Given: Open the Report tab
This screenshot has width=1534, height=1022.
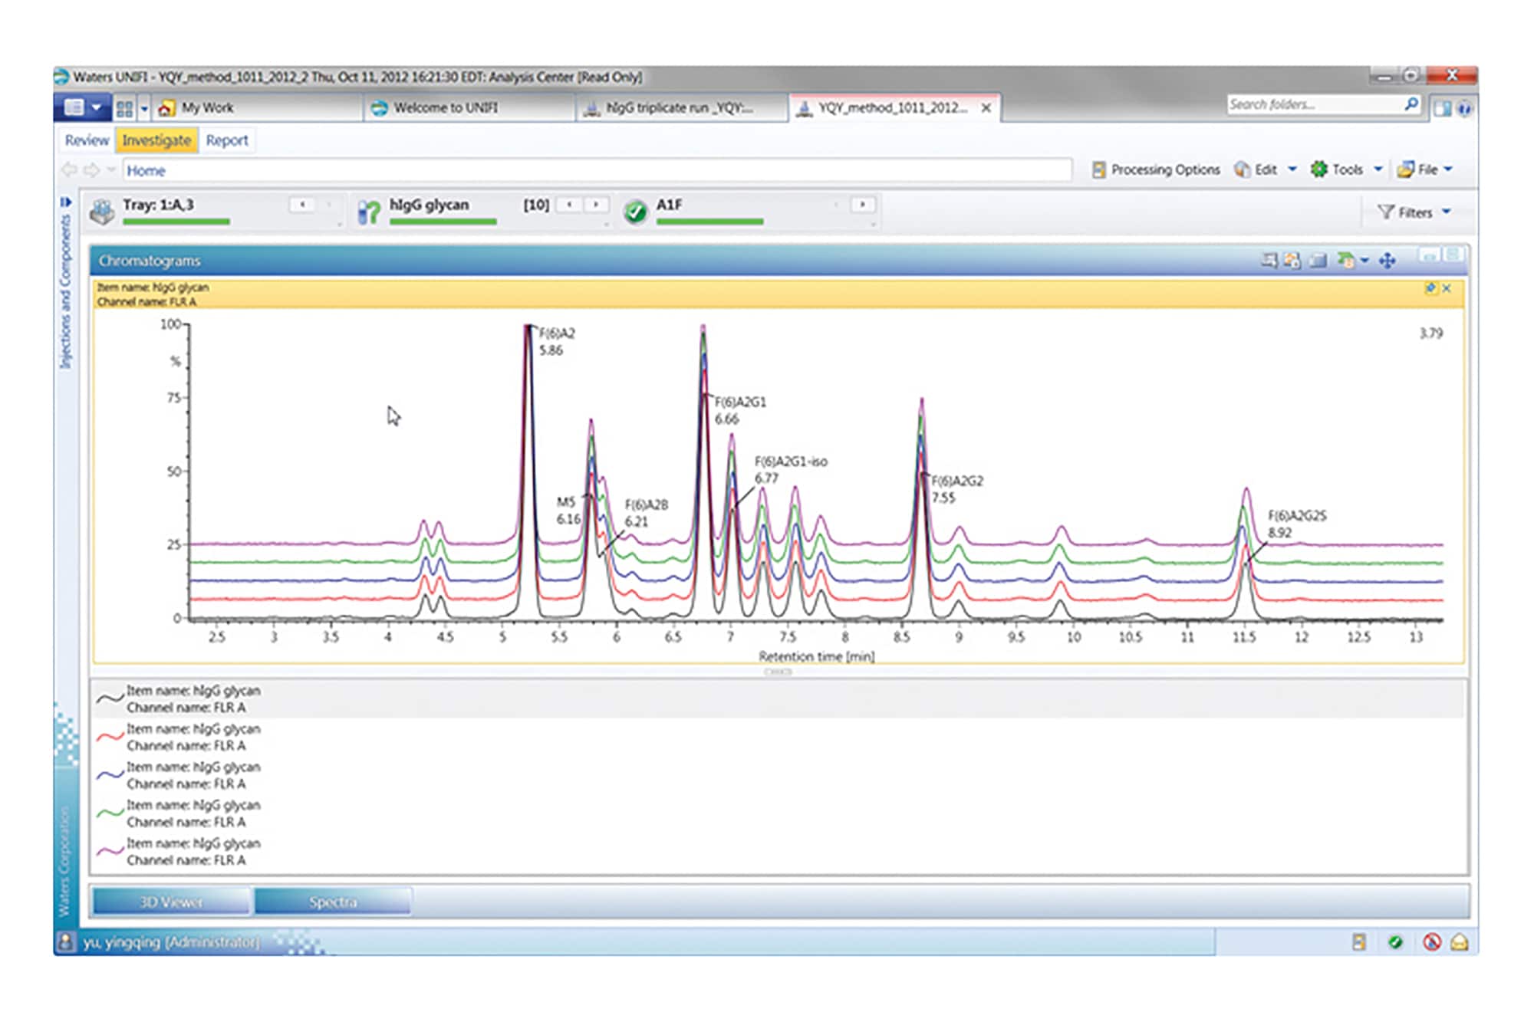Looking at the screenshot, I should click(228, 140).
